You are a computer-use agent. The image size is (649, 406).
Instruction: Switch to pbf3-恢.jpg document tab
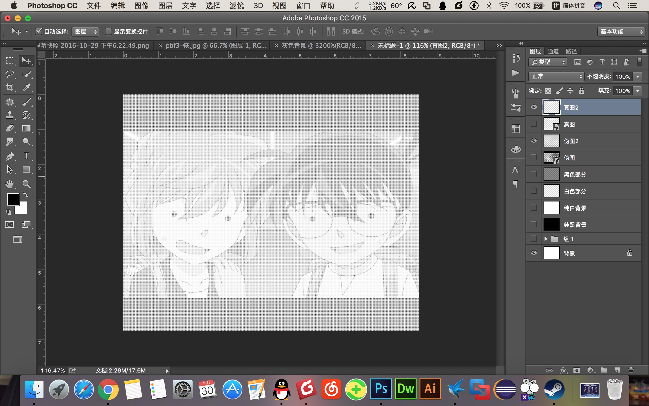point(216,46)
